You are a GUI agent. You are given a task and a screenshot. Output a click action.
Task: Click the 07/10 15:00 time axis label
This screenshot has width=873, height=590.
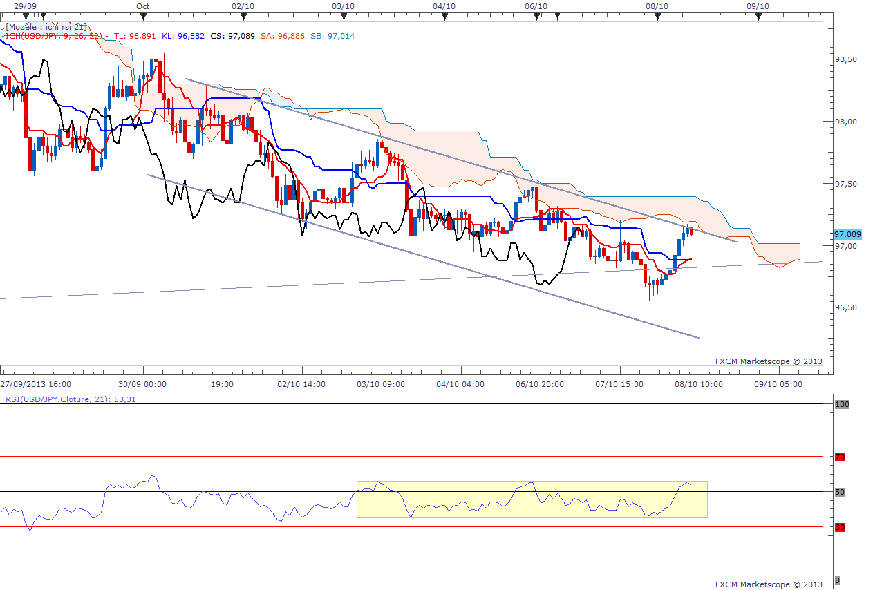pyautogui.click(x=619, y=384)
